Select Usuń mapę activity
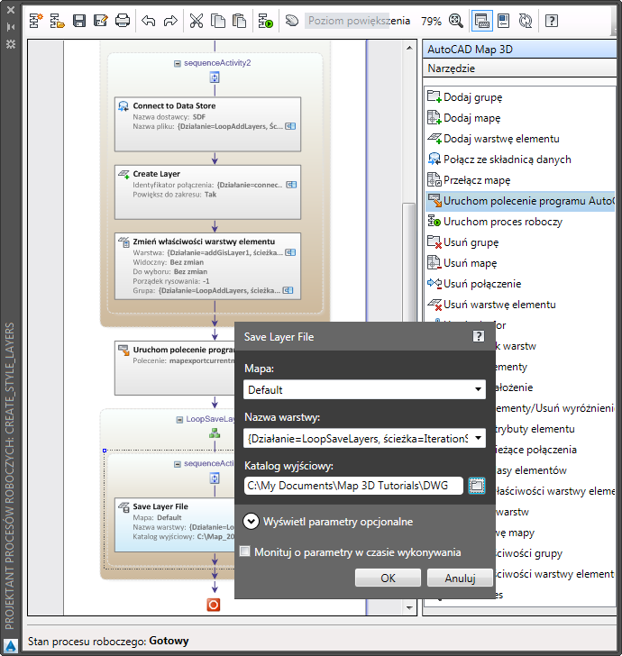This screenshot has width=622, height=656. [x=520, y=263]
